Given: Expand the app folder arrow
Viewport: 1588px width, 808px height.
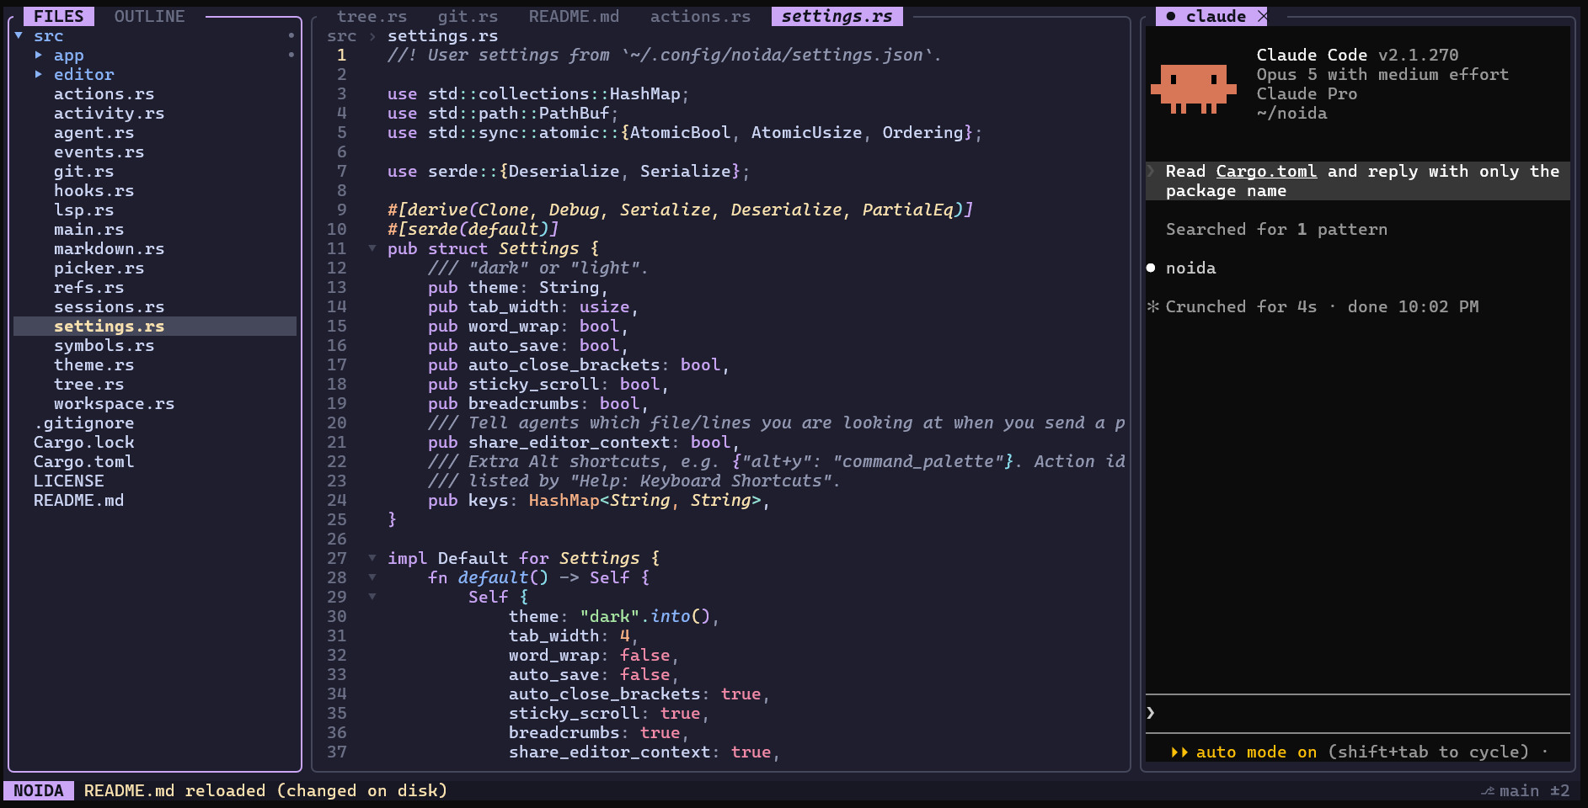Looking at the screenshot, I should pyautogui.click(x=39, y=55).
